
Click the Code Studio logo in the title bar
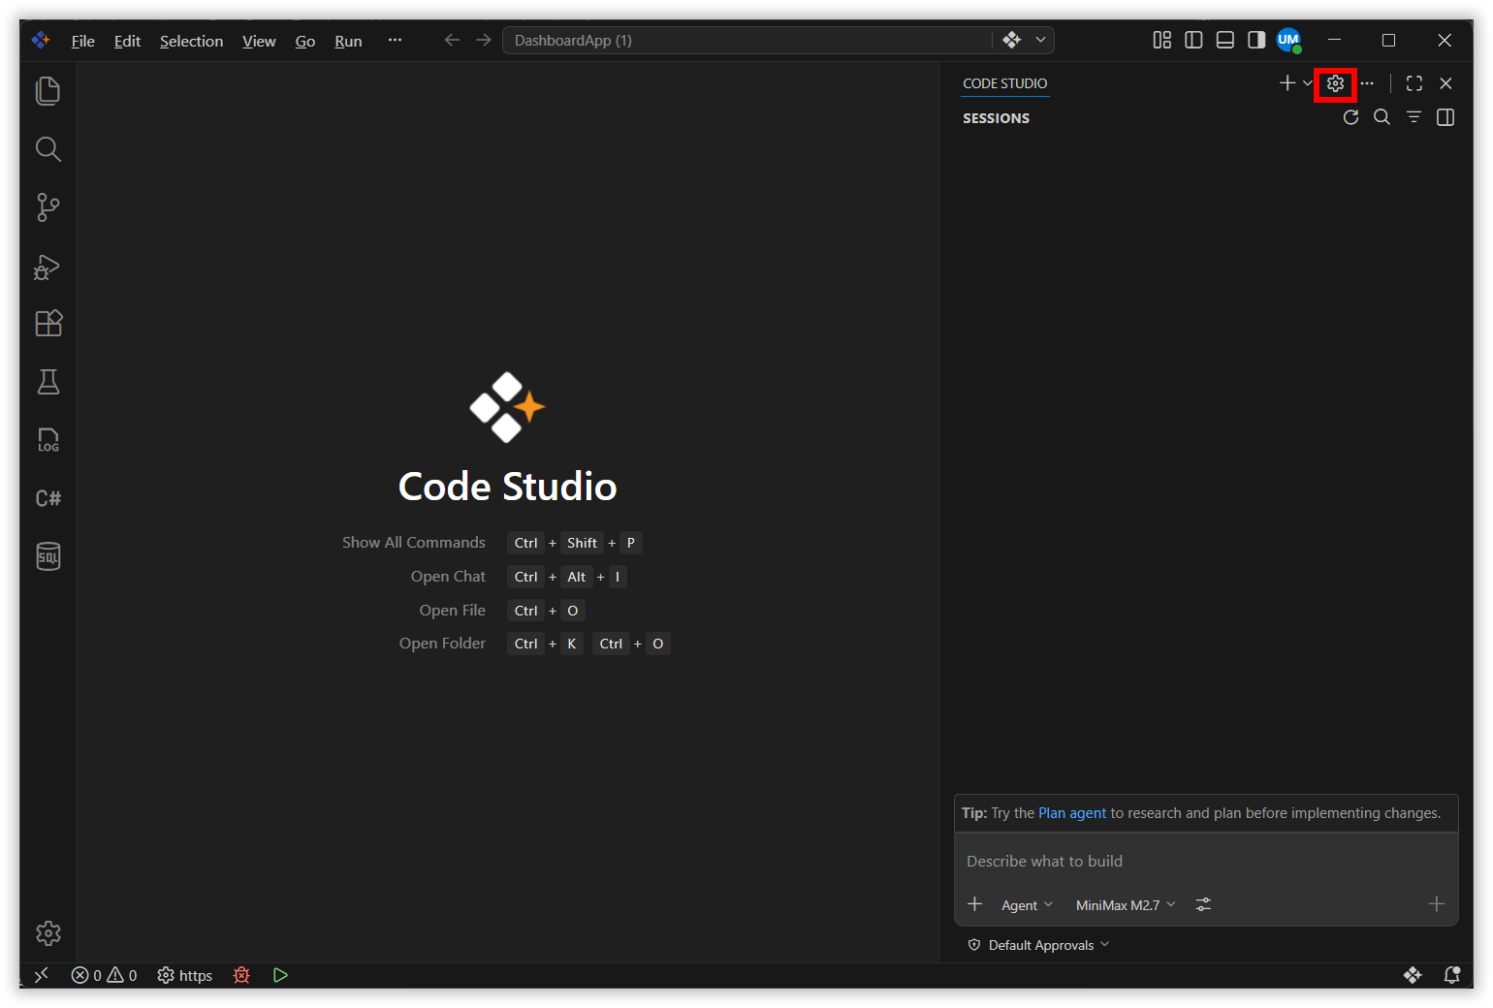tap(41, 40)
